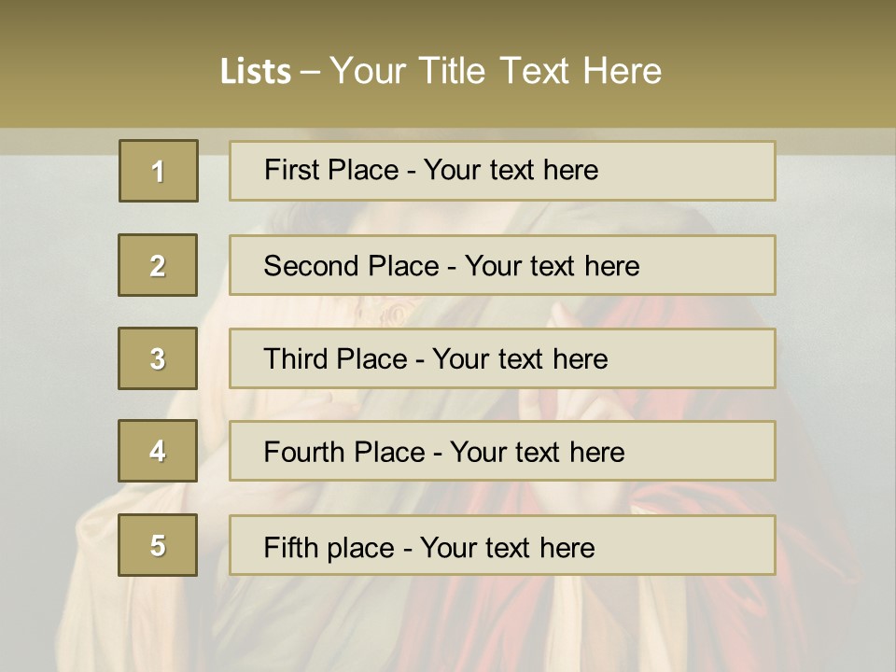This screenshot has height=672, width=896.
Task: Click the number 5 box
Action: (x=158, y=545)
